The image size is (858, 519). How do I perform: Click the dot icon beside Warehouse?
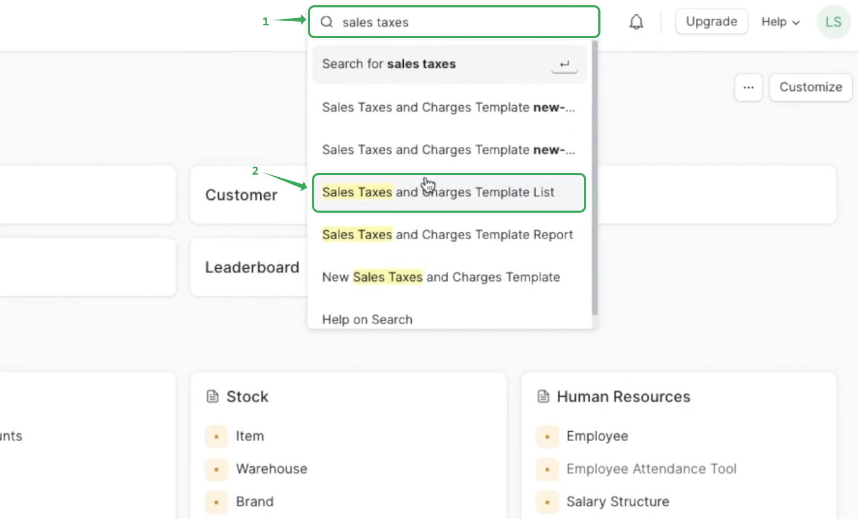click(x=216, y=469)
